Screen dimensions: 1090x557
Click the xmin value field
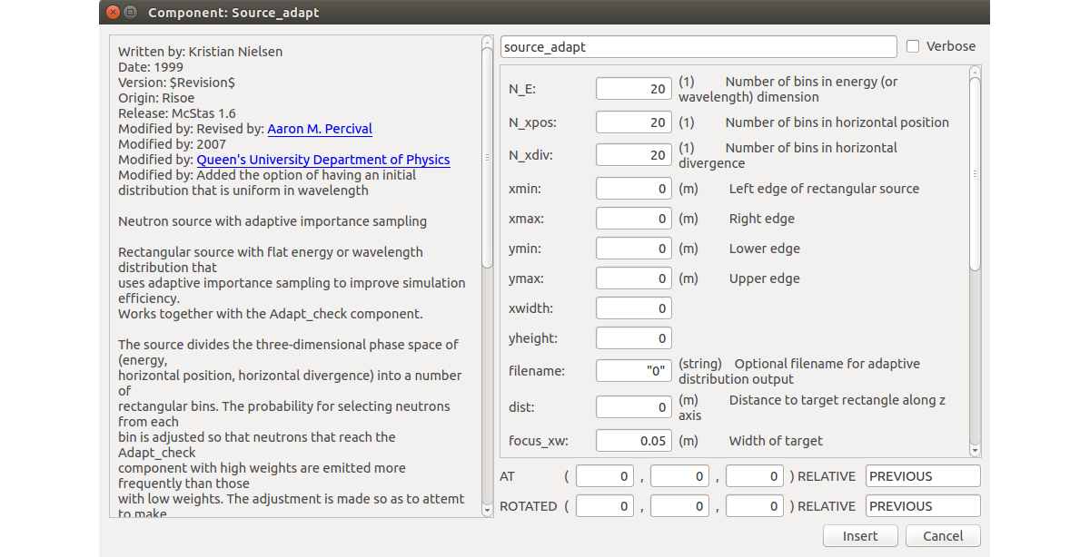point(633,189)
